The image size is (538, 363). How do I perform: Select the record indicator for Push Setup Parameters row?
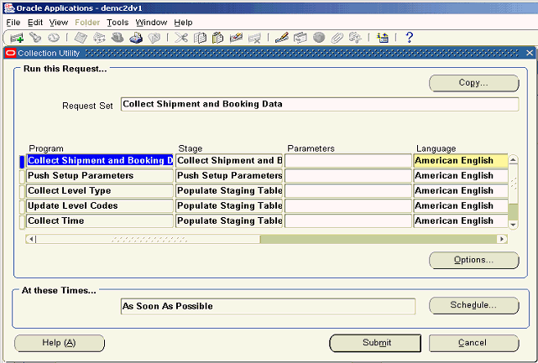pos(22,176)
